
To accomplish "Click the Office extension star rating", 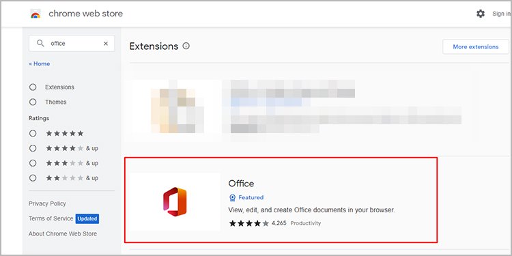I will 248,223.
